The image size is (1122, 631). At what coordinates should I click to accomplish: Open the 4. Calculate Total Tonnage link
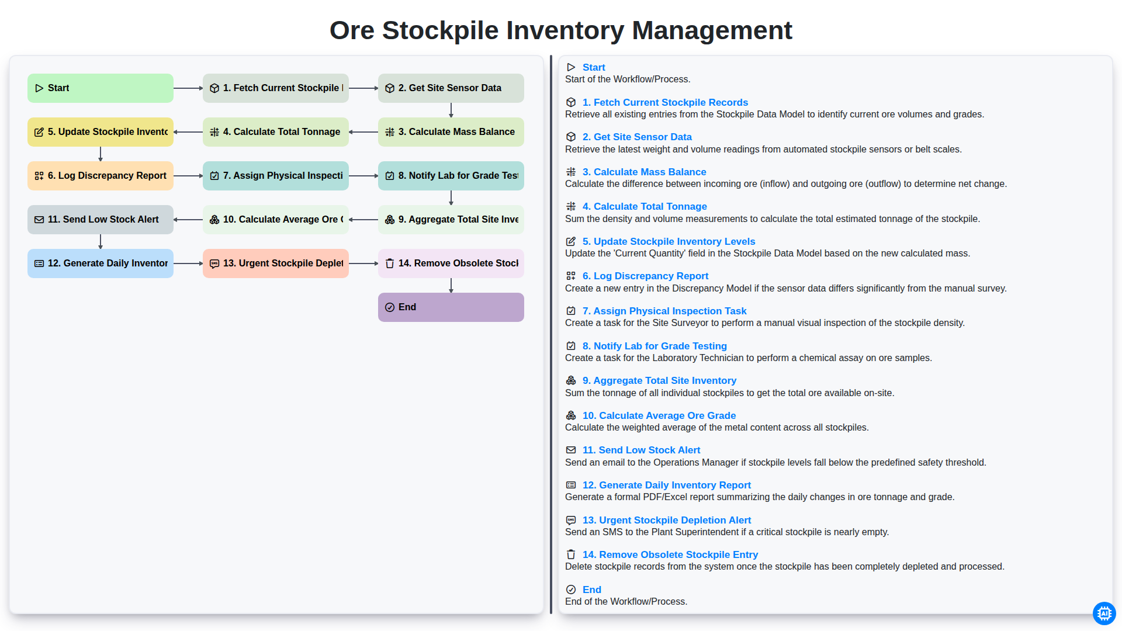(x=645, y=206)
